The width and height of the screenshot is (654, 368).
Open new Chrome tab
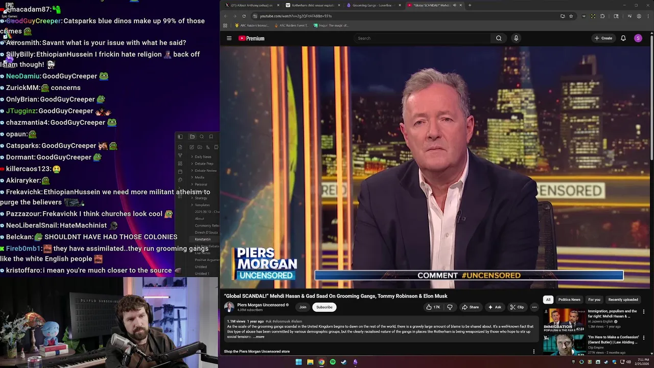coord(470,5)
